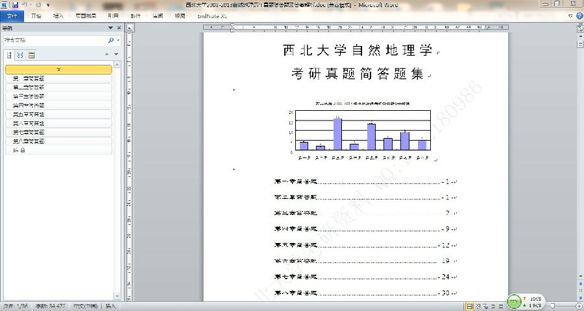Screen dimensions: 584x311
Task: Select the browse pages thumbnail tab
Action: pos(20,55)
